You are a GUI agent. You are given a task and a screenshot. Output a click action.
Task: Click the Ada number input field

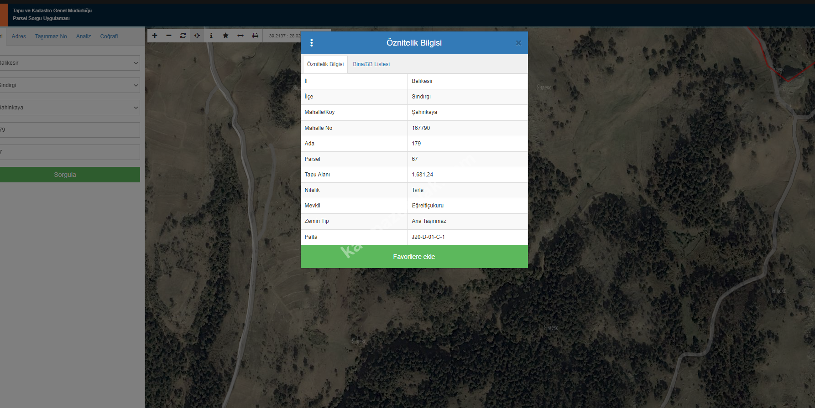click(69, 130)
